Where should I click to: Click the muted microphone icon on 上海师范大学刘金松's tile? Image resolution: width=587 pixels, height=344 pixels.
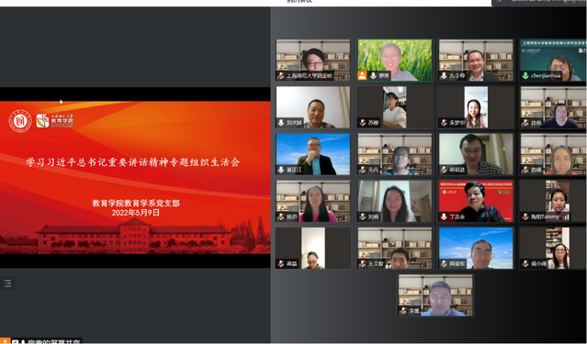click(281, 76)
